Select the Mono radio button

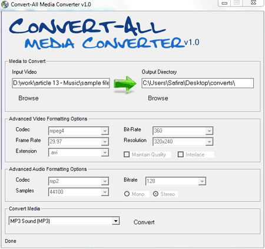pos(127,194)
